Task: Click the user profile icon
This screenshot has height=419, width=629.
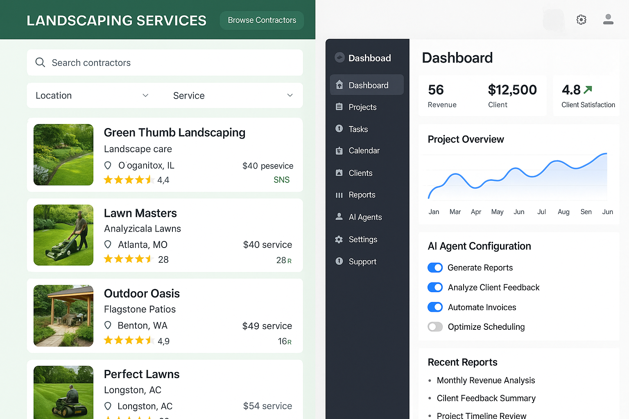Action: (x=608, y=19)
